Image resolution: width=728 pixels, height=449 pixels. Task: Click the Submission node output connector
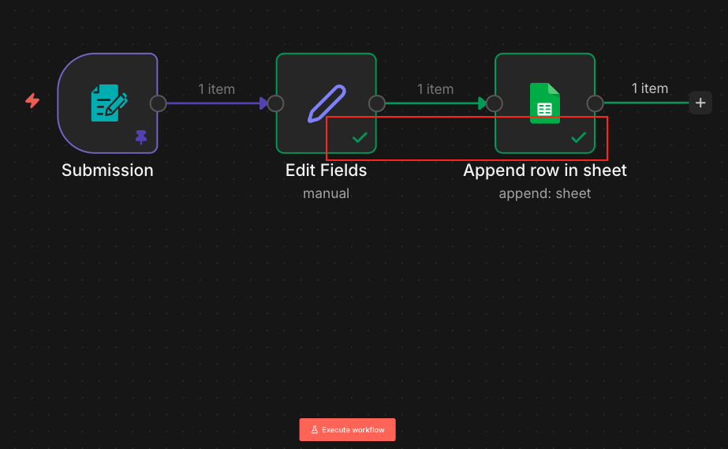pos(158,103)
